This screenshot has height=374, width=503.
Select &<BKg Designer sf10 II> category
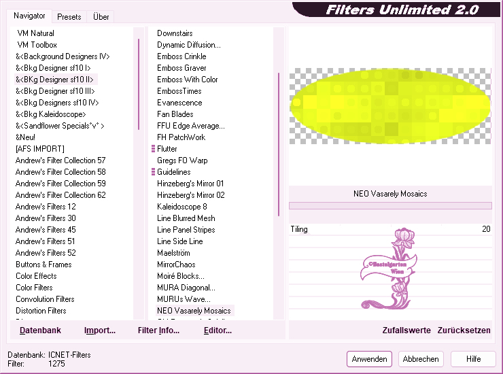click(x=54, y=80)
